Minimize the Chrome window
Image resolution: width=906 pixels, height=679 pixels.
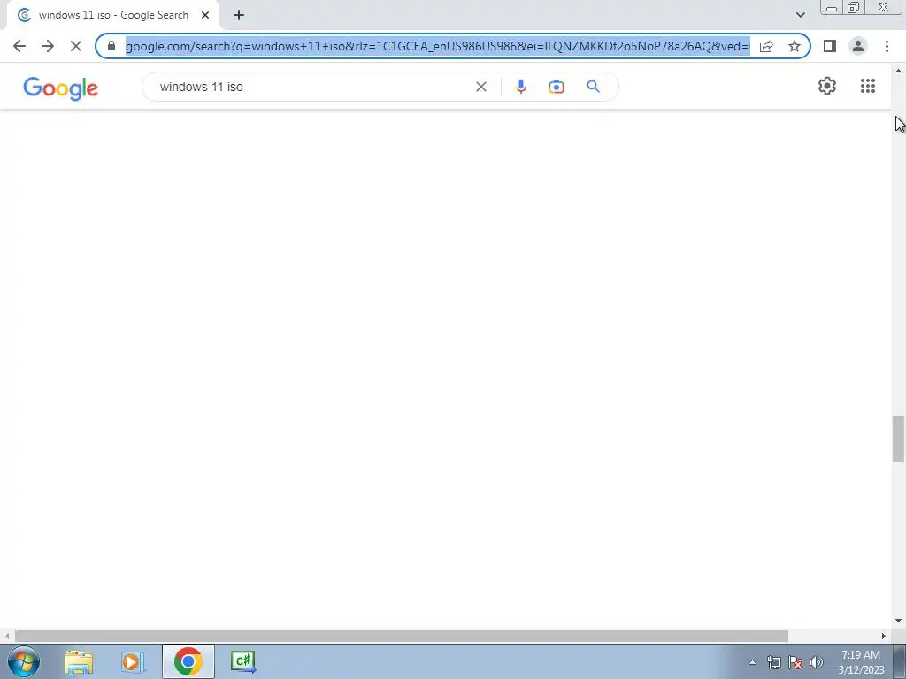coord(832,7)
